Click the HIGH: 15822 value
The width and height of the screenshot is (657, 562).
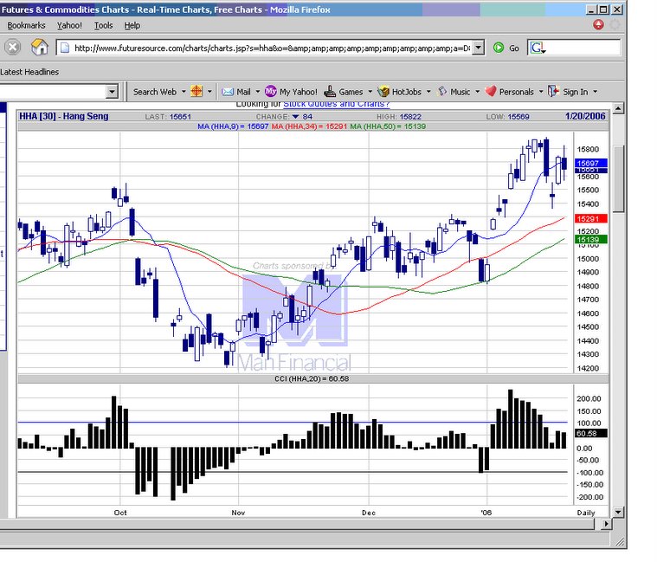pyautogui.click(x=399, y=117)
